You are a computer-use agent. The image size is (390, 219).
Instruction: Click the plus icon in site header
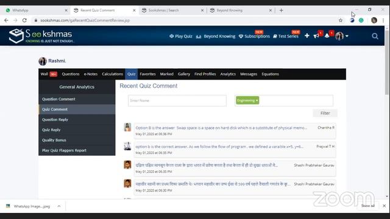click(x=307, y=36)
